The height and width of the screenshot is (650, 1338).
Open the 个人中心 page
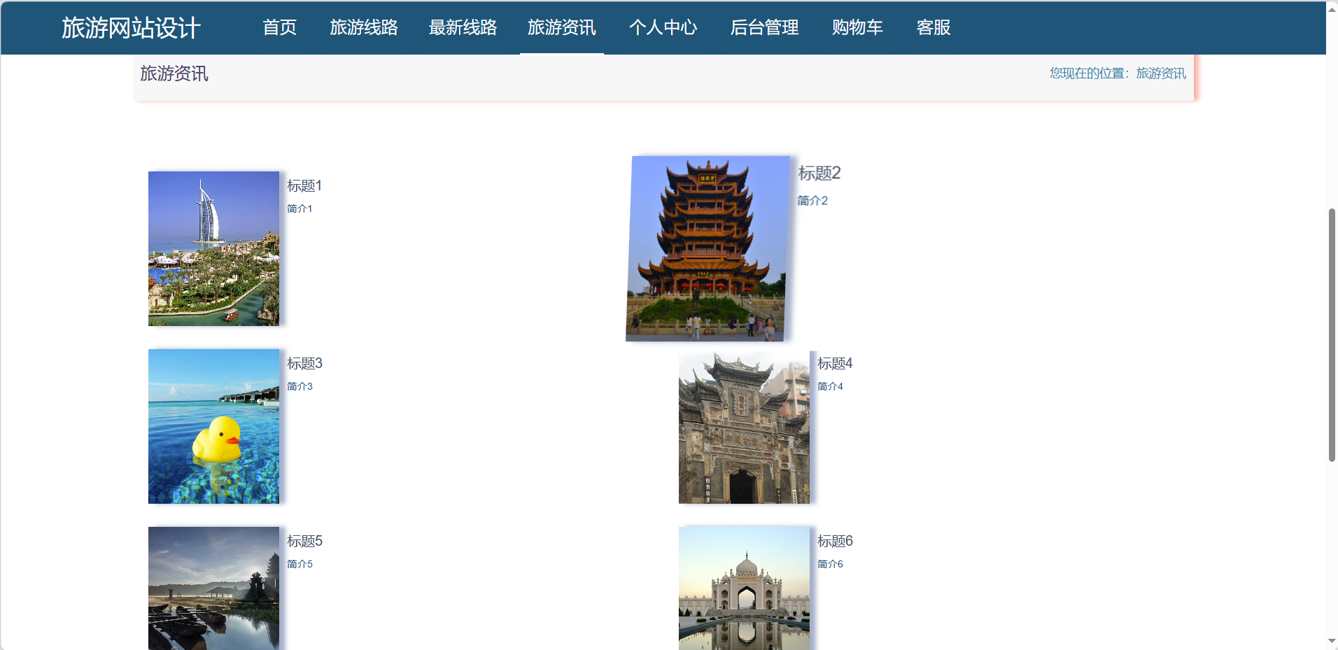click(x=663, y=28)
